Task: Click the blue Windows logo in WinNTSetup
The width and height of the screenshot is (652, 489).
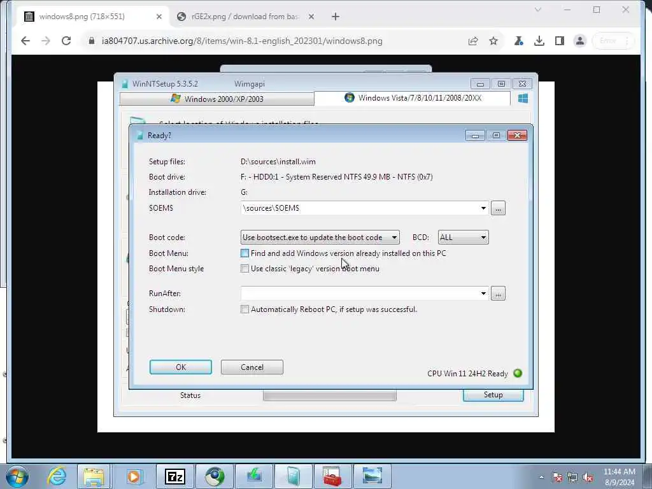Action: [x=523, y=98]
